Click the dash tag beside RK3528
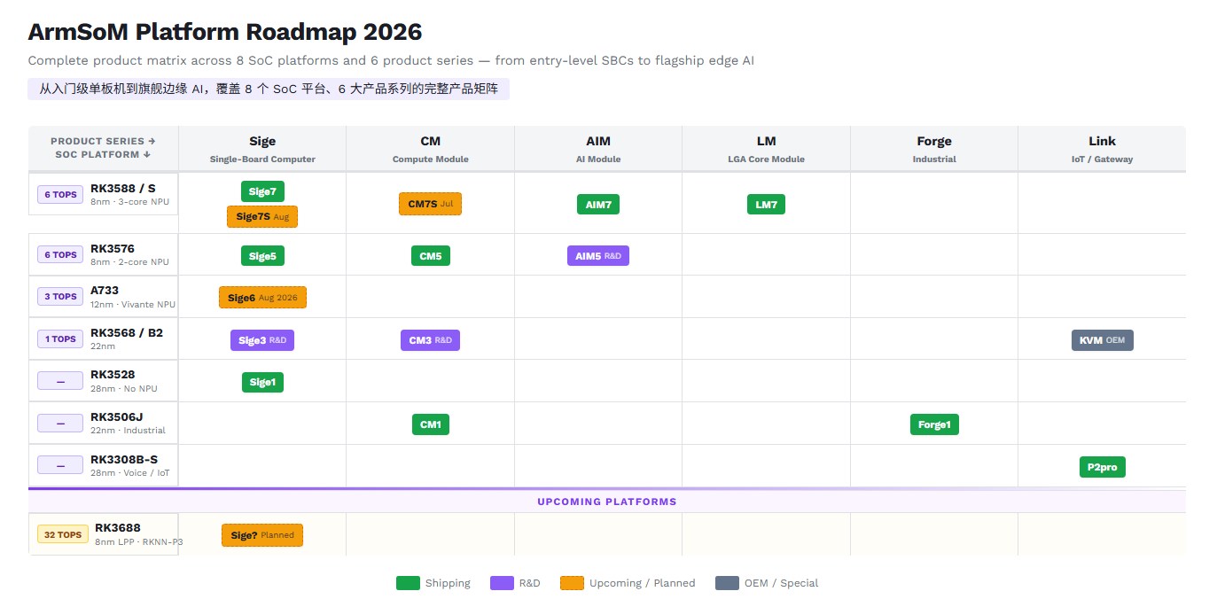The height and width of the screenshot is (599, 1217). coord(60,381)
